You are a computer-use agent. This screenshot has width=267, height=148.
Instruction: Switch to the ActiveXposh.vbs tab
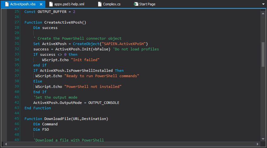[23, 4]
